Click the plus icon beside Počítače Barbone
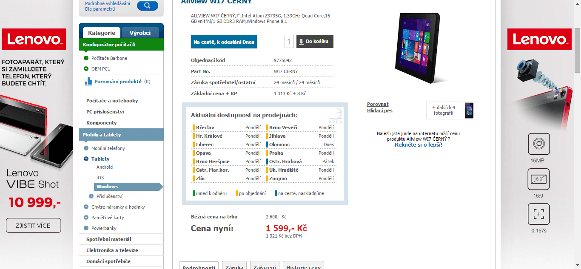 click(86, 58)
